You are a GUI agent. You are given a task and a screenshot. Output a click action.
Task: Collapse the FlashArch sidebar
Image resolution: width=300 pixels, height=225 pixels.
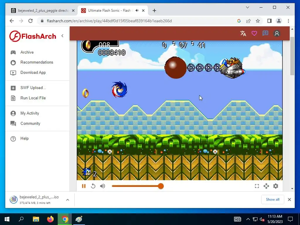62,36
